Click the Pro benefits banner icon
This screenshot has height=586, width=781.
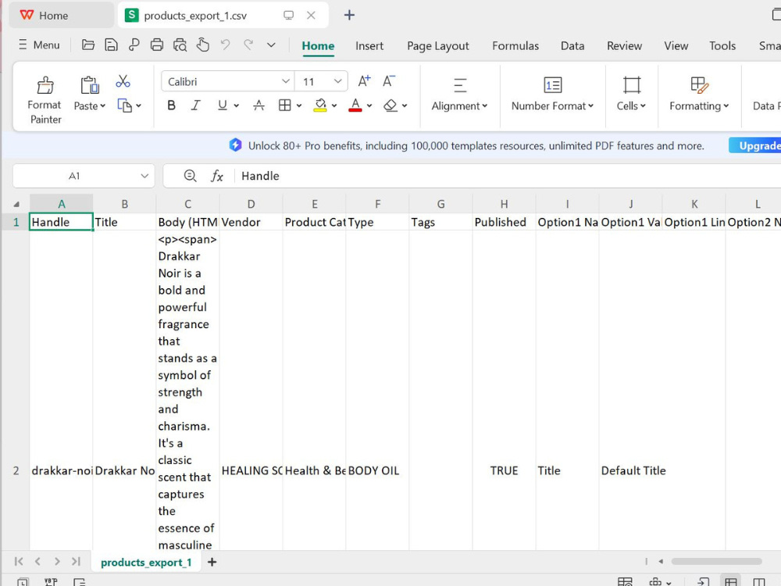(235, 145)
